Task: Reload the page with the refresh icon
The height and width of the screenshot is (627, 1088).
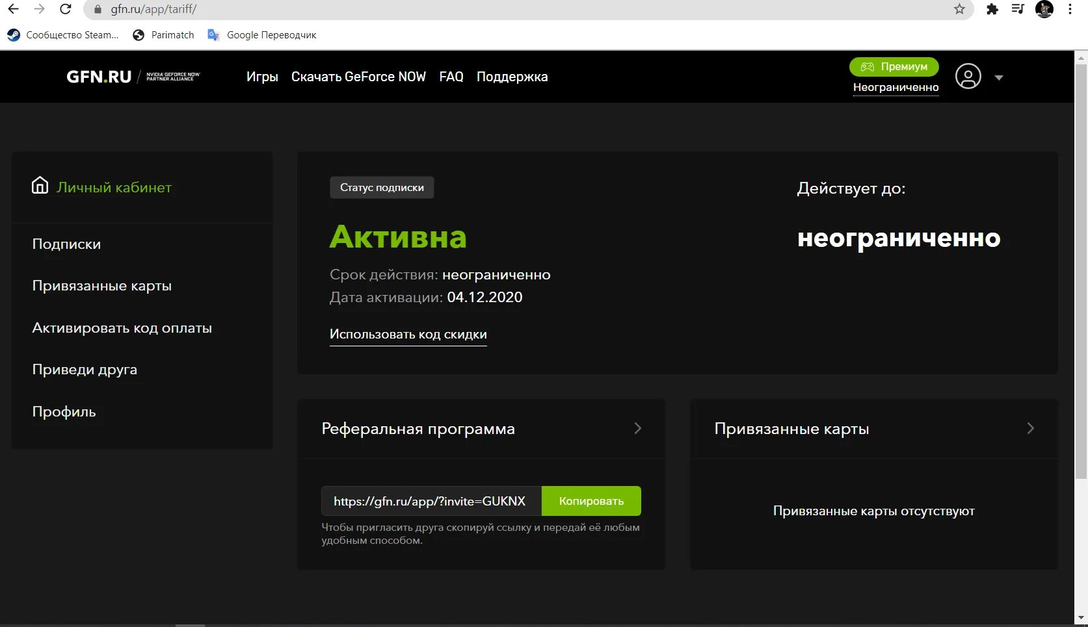Action: (x=66, y=9)
